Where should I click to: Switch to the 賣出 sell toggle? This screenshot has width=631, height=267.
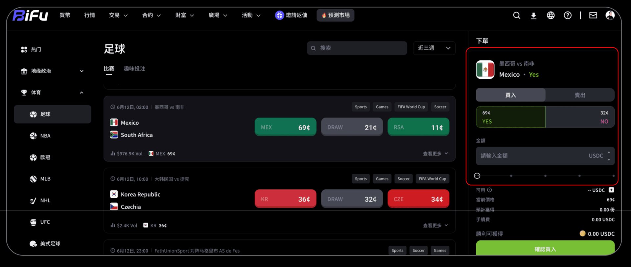[580, 95]
